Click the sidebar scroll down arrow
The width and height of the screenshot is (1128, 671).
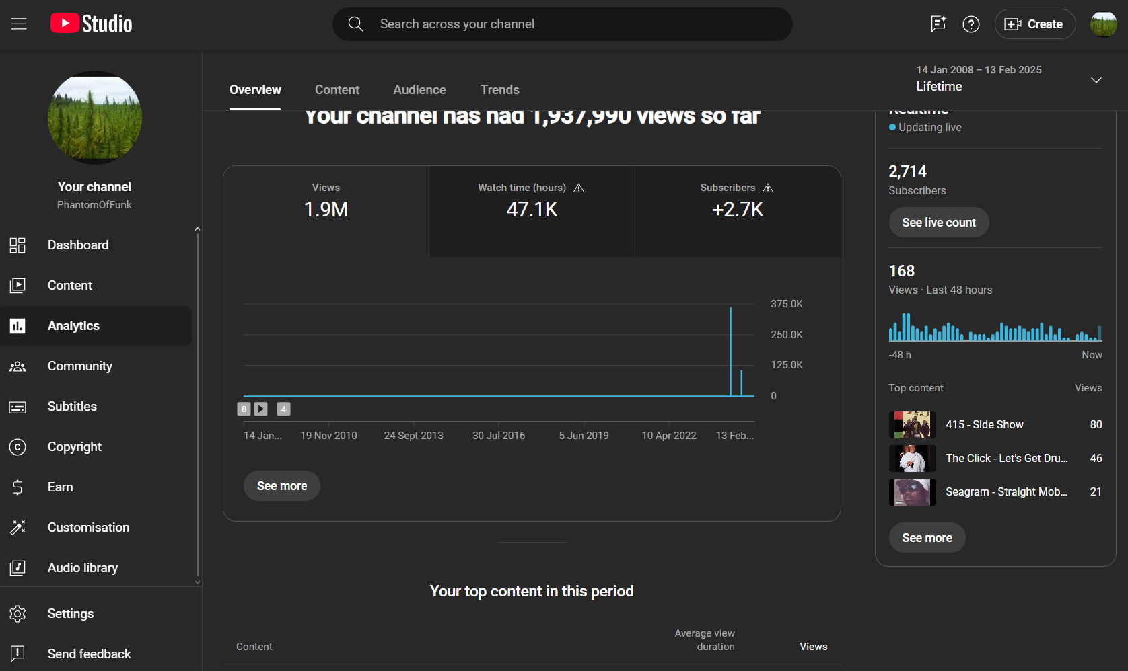point(197,582)
